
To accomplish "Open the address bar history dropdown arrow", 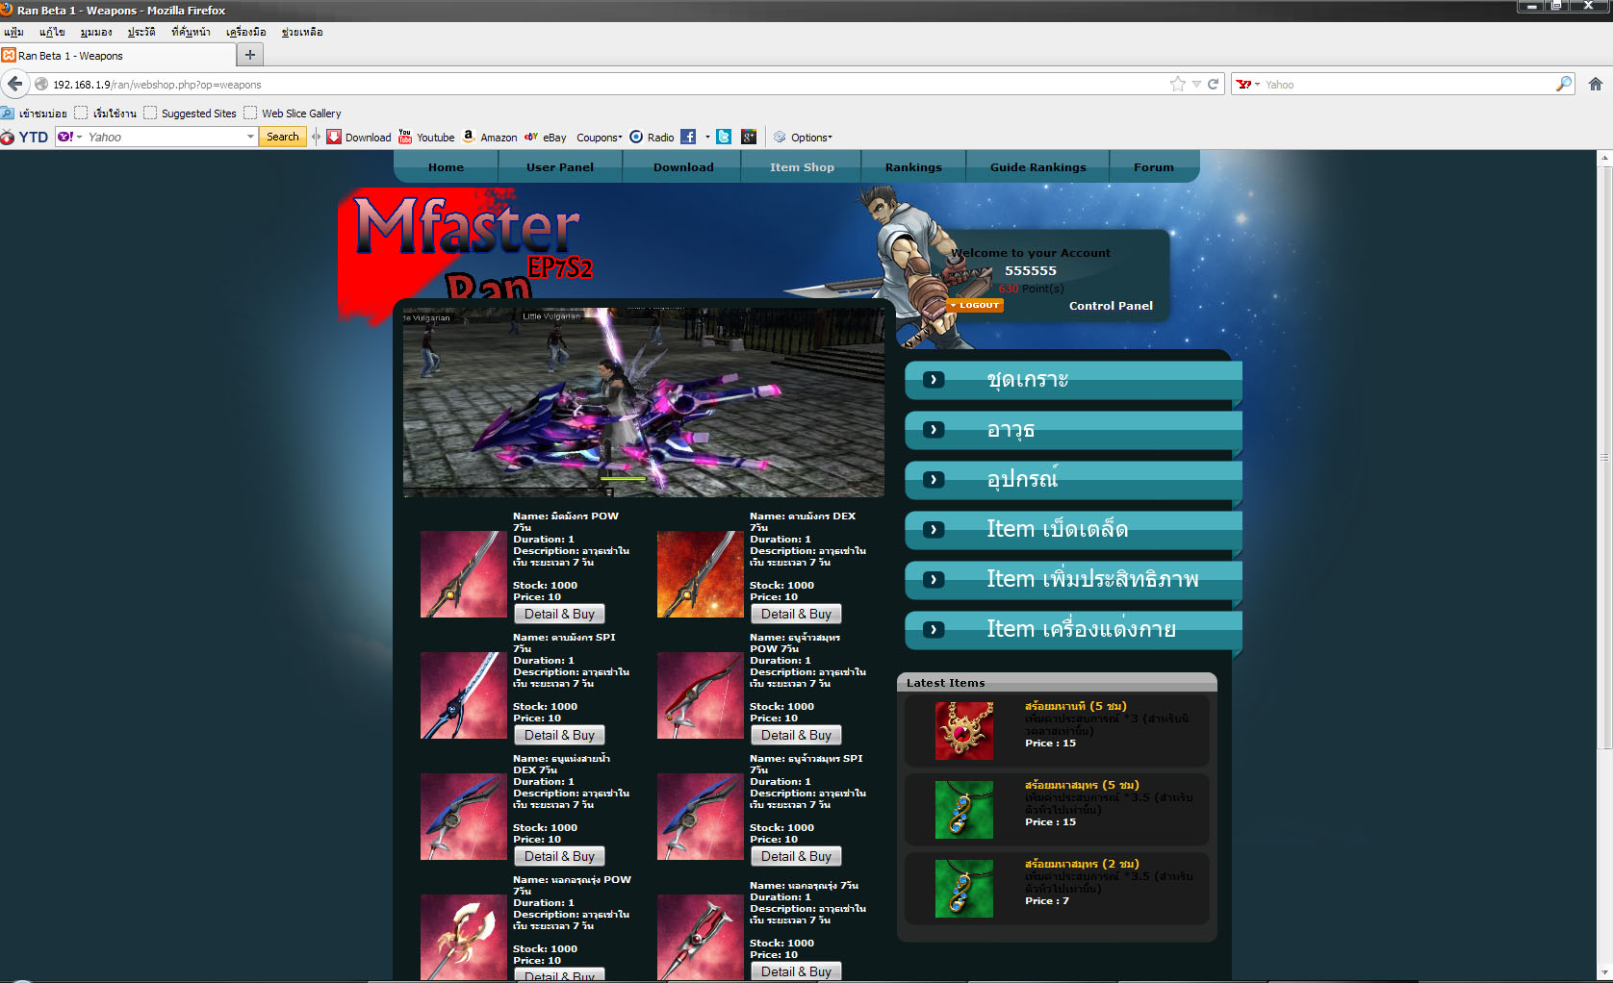I will coord(1196,84).
